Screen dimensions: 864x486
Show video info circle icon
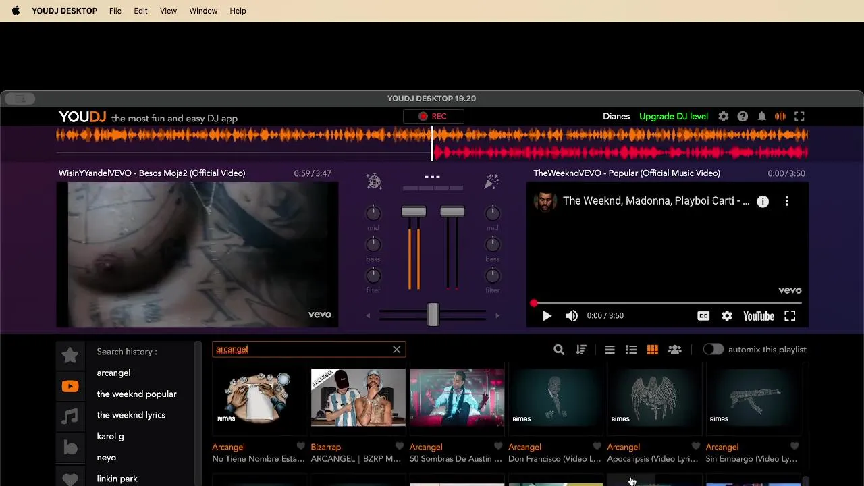pos(763,201)
